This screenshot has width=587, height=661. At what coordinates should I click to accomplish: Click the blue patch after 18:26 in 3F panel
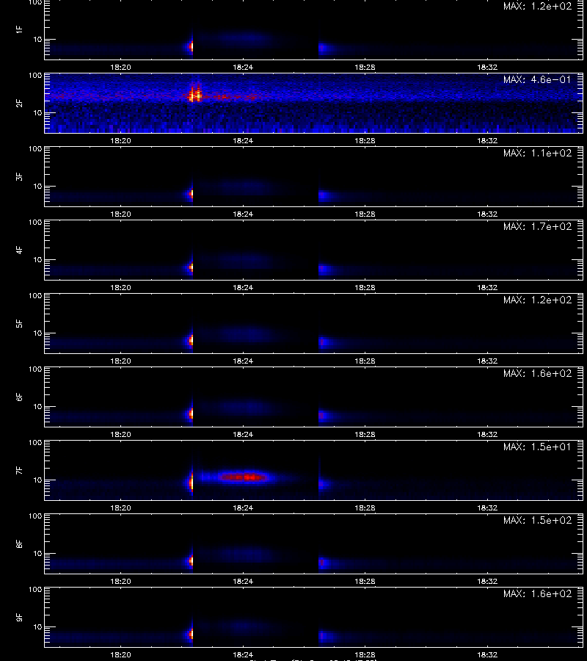pos(325,196)
